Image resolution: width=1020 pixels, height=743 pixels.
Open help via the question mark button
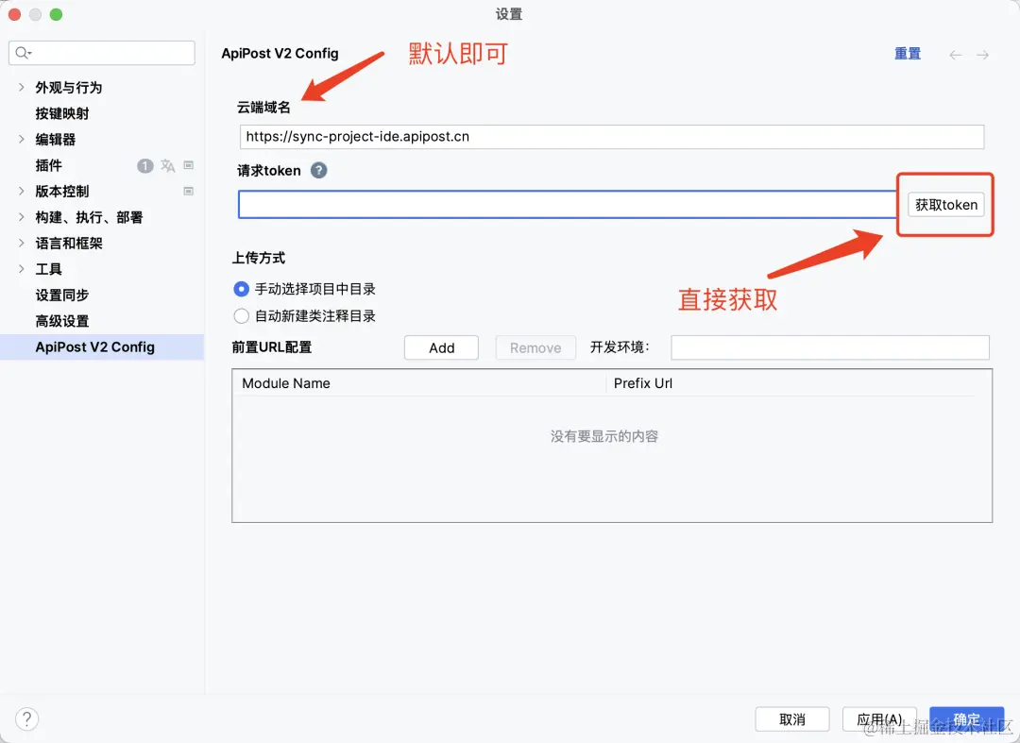(x=26, y=719)
